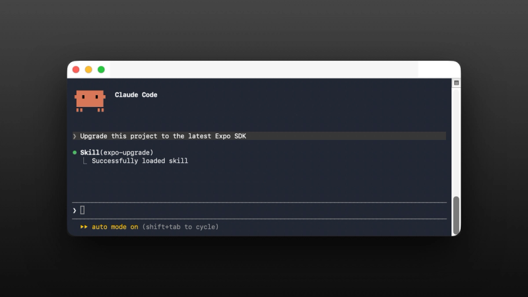Image resolution: width=528 pixels, height=297 pixels.
Task: Click "Successfully loaded skill" message
Action: pos(140,161)
